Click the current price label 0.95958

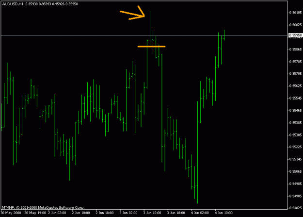click(x=295, y=35)
